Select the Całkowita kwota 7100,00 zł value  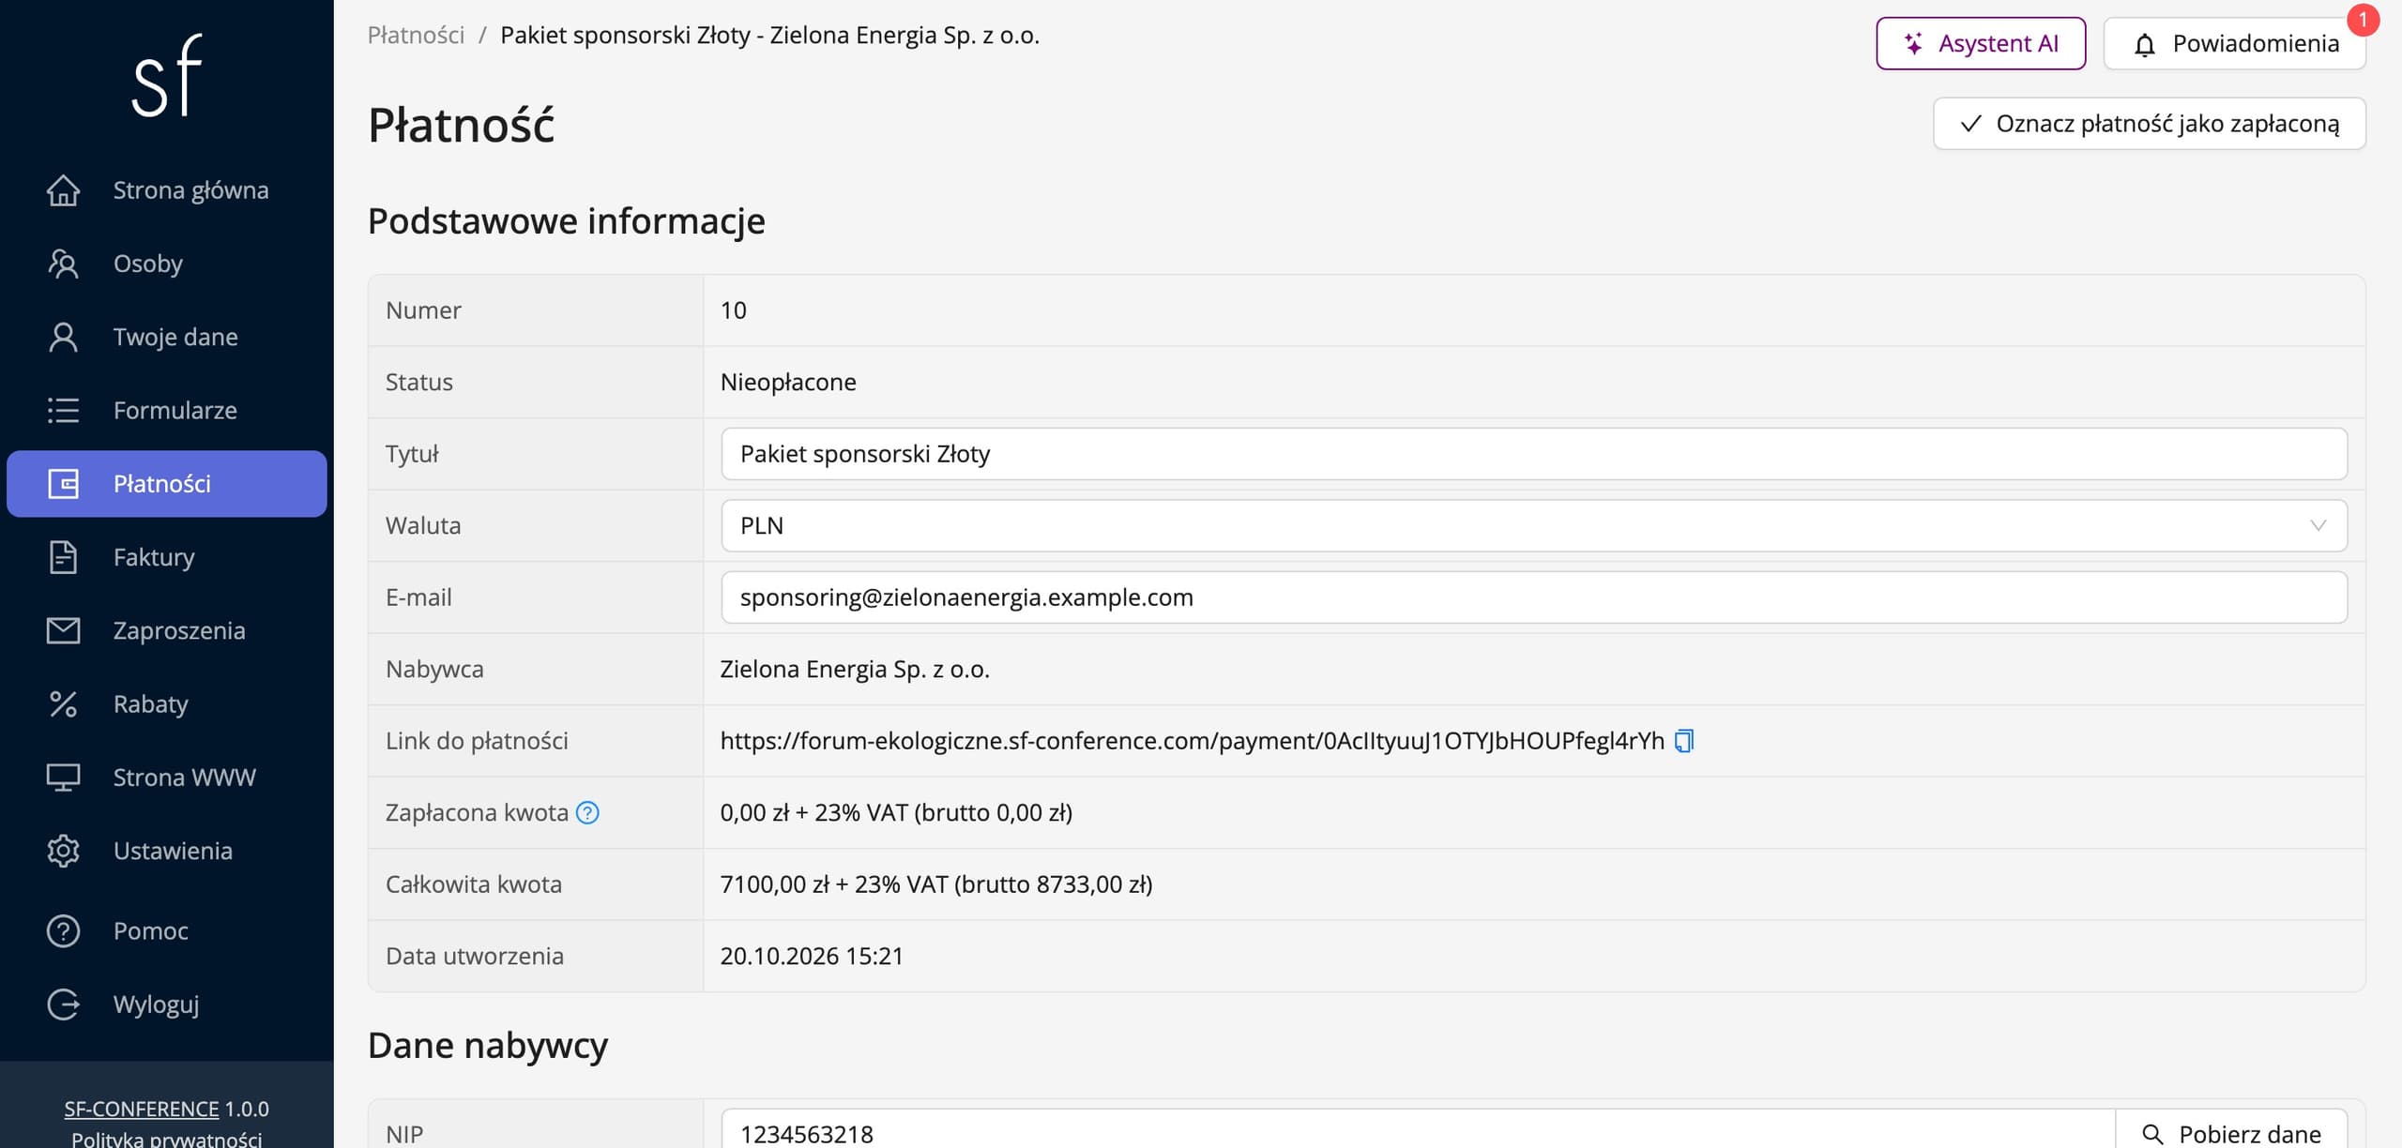coord(936,884)
